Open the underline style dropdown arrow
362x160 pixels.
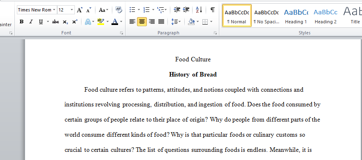click(x=48, y=22)
